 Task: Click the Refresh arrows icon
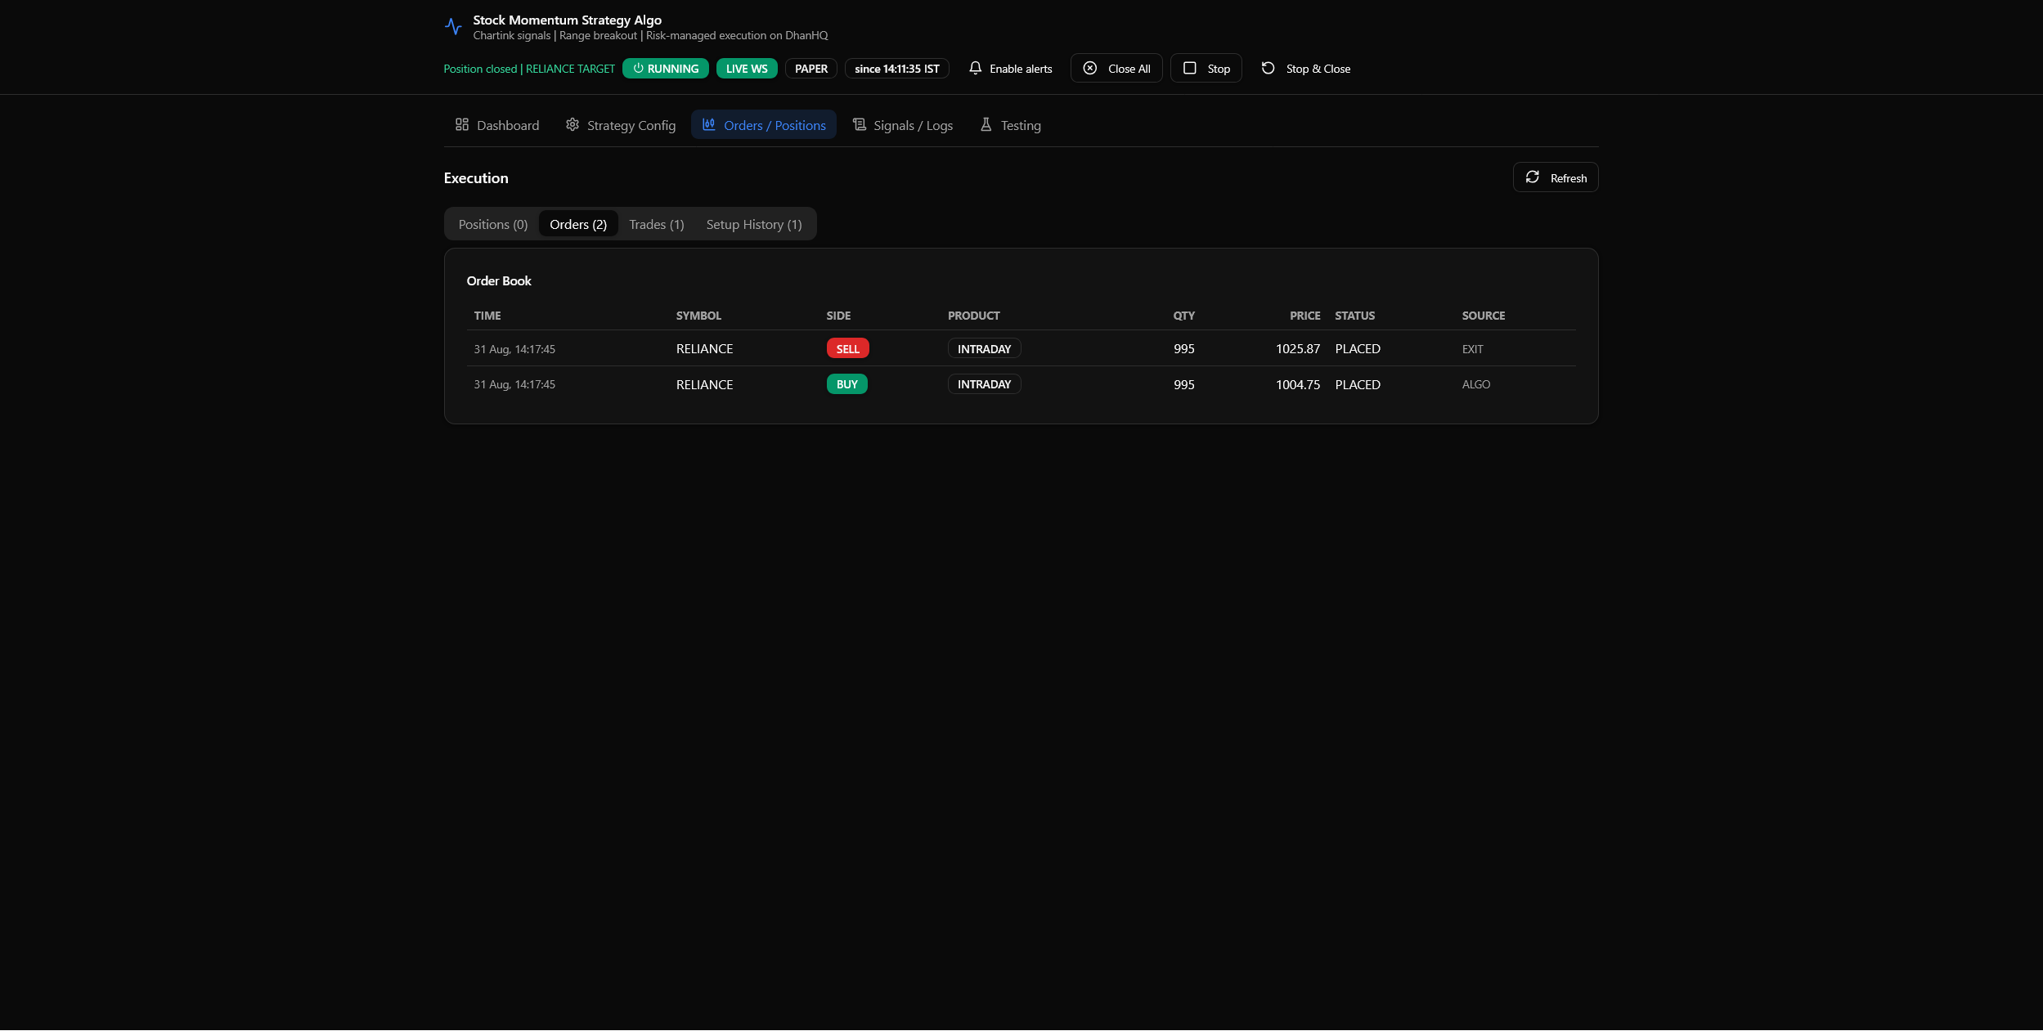tap(1533, 177)
